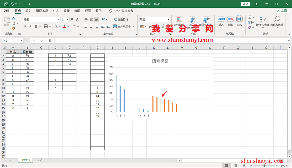Image resolution: width=292 pixels, height=168 pixels.
Task: Click the Paste clipboard icon
Action: 6,20
